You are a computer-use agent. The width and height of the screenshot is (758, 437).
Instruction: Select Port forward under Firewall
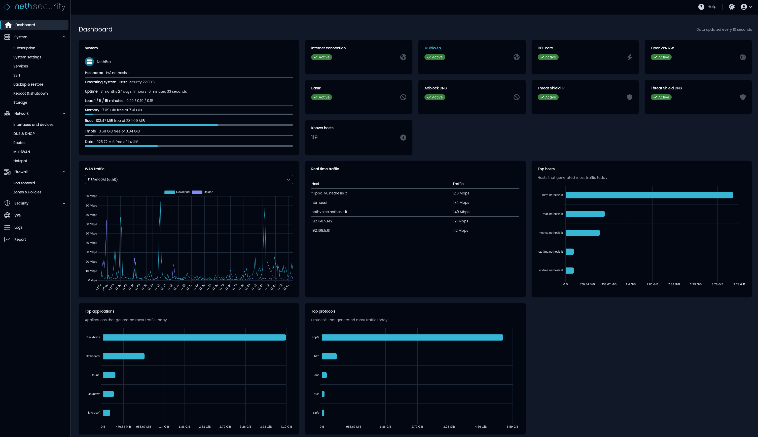[24, 183]
